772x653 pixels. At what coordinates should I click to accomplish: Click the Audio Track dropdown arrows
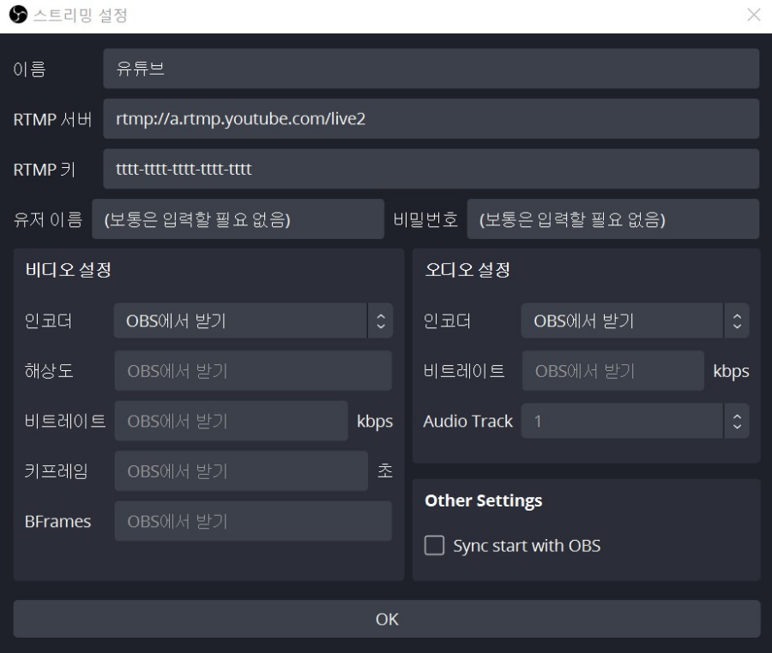(x=737, y=421)
